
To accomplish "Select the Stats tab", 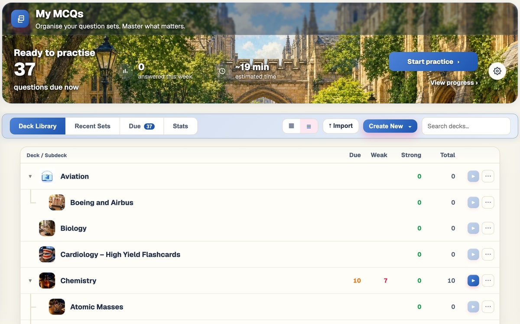I will pos(180,126).
